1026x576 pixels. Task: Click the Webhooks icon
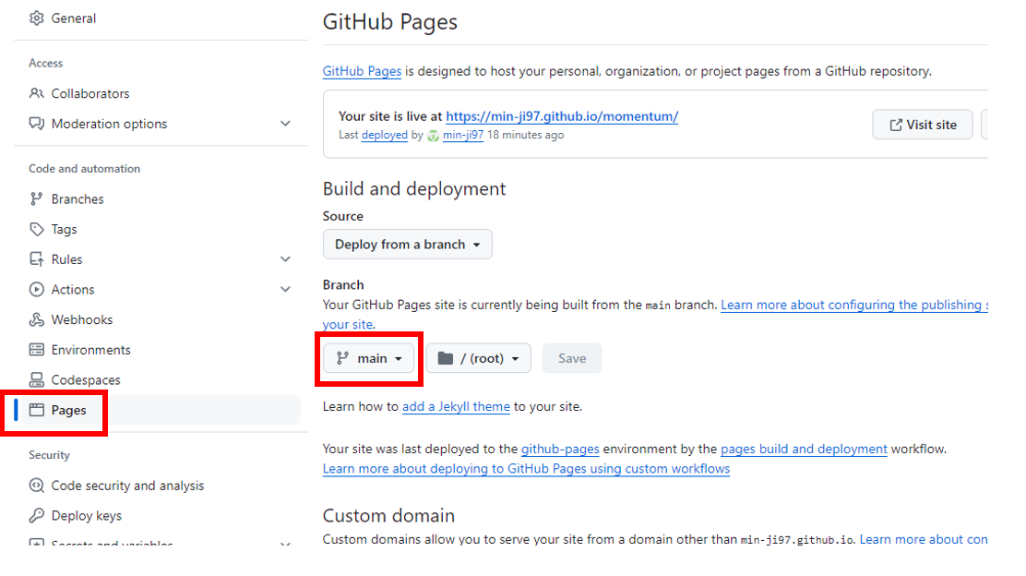[x=37, y=319]
